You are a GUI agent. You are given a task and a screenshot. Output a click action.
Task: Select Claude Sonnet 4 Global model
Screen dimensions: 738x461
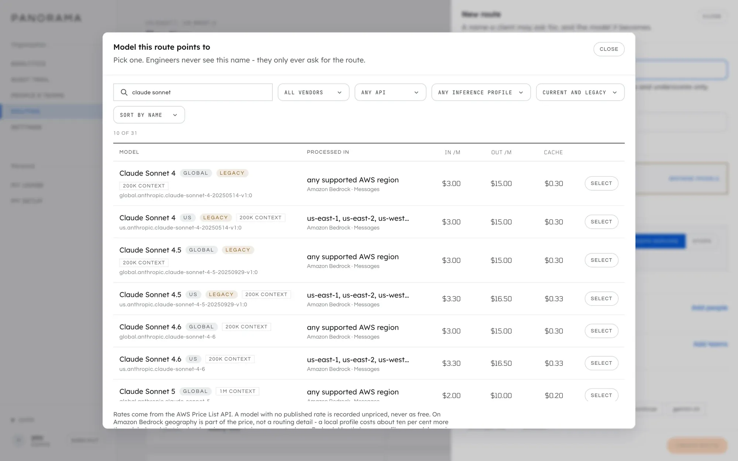601,183
